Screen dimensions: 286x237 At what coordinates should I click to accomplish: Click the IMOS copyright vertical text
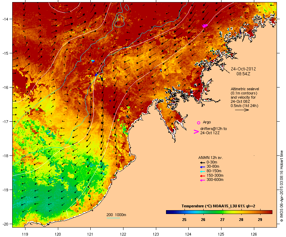click(x=281, y=186)
